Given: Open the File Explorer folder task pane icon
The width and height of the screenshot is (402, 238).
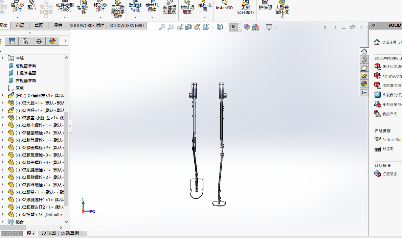Looking at the screenshot, I should (364, 68).
